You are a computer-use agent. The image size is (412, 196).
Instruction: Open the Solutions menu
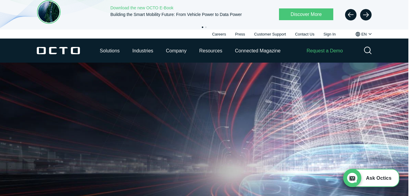[x=110, y=51]
